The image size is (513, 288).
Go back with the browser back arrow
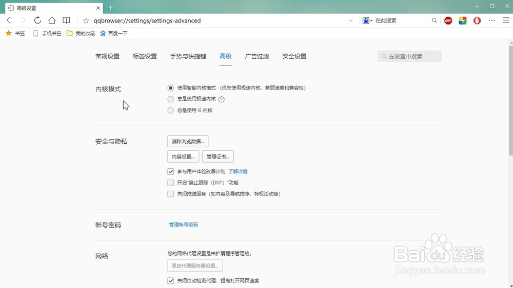[x=9, y=20]
